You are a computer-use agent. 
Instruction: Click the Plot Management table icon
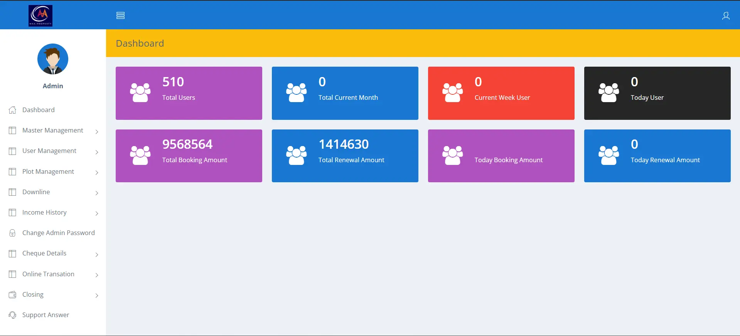click(x=12, y=171)
